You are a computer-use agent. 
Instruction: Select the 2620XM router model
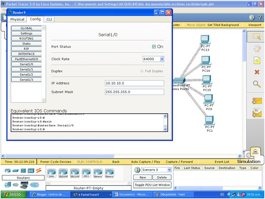(x=63, y=173)
